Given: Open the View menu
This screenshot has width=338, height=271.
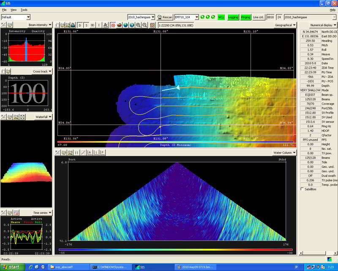Looking at the screenshot, I should click(14, 9).
